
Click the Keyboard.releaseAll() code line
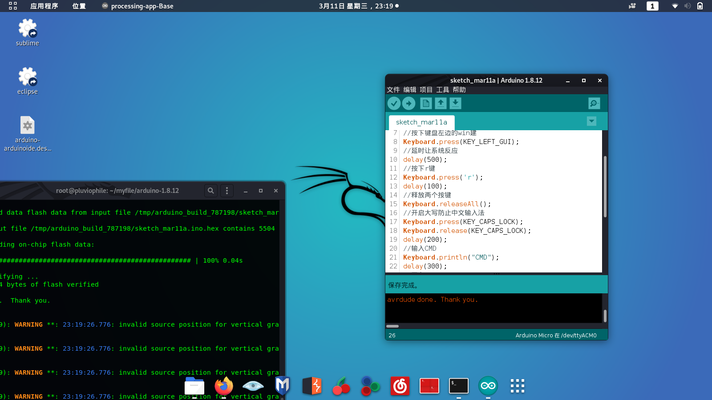click(447, 204)
